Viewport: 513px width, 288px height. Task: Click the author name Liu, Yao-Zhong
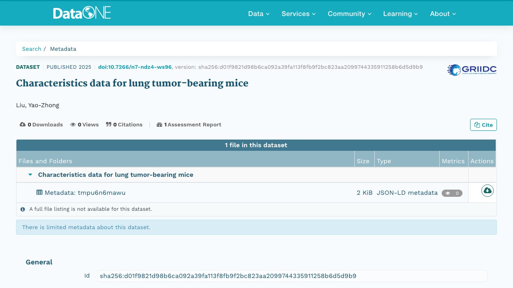click(x=38, y=106)
